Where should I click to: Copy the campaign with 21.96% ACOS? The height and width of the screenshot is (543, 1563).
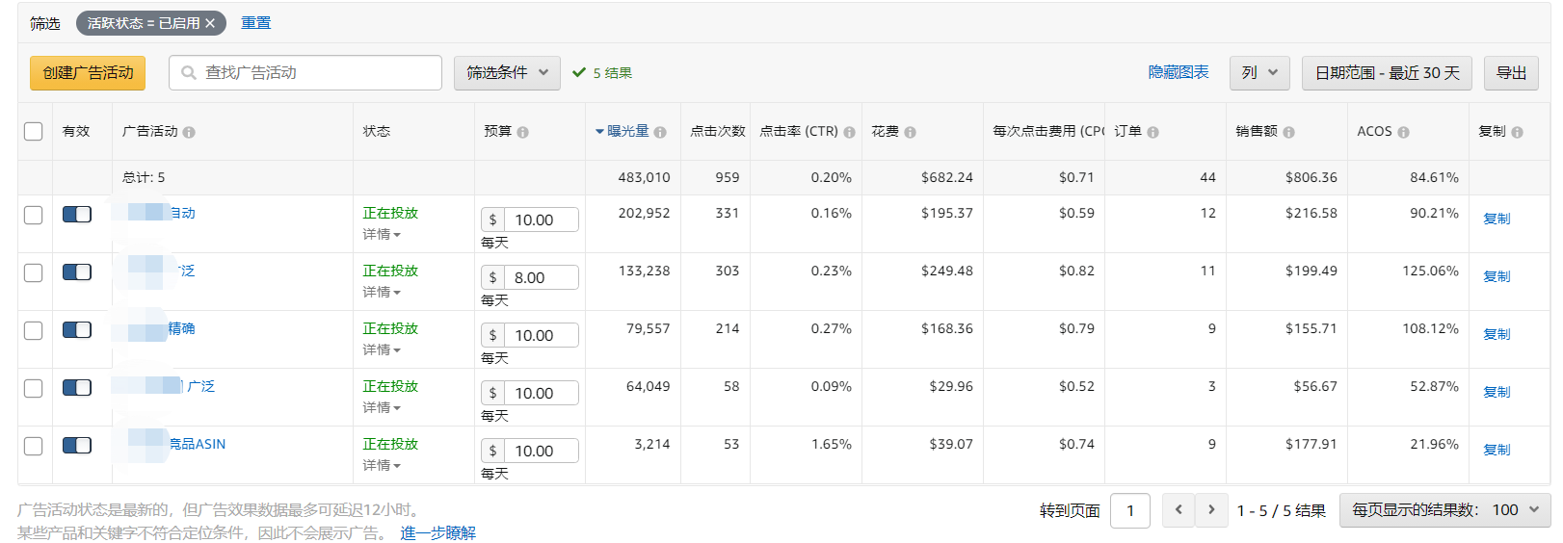pos(1497,451)
